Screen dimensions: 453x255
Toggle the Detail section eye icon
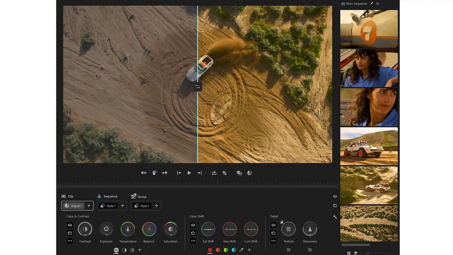tap(273, 225)
